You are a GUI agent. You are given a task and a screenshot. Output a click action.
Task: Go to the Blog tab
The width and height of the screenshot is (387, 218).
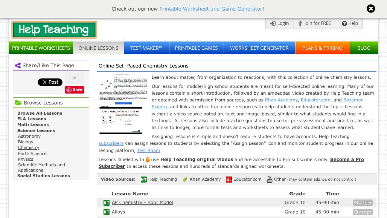[x=364, y=48]
